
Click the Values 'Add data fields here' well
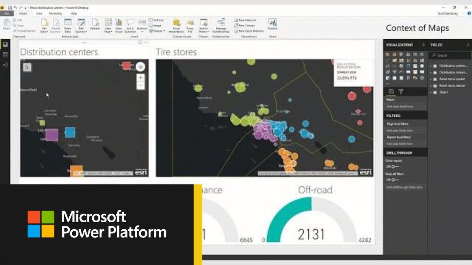(x=405, y=106)
